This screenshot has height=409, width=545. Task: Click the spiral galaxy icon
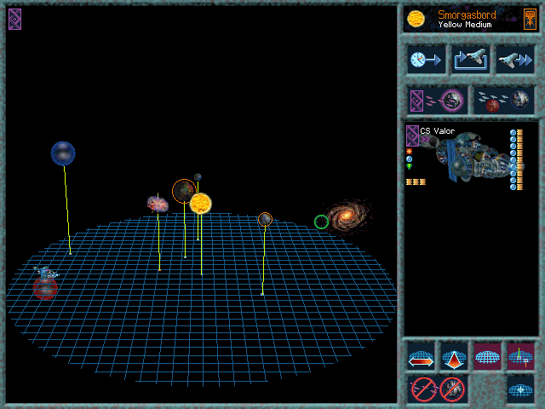(348, 216)
